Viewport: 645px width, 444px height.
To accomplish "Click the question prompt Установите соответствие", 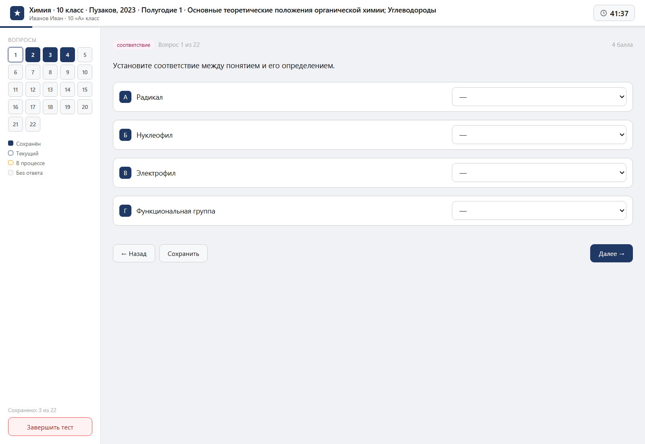I will 224,66.
